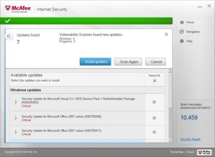Click the Install updates button
This screenshot has height=157, width=215.
pyautogui.click(x=95, y=62)
